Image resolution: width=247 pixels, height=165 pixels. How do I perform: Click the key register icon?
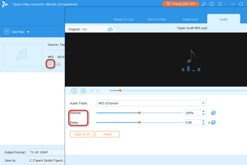click(203, 4)
